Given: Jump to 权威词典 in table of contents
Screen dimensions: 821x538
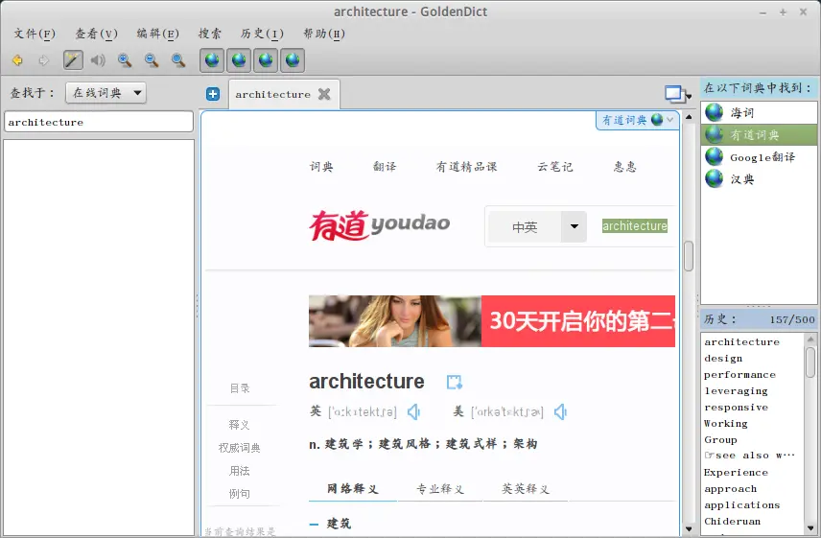Looking at the screenshot, I should 239,448.
